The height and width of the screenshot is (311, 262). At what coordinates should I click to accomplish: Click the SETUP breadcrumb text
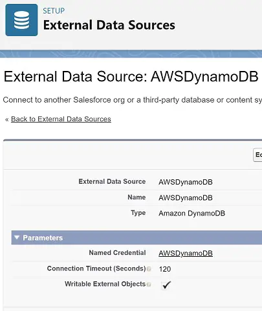[x=54, y=11]
